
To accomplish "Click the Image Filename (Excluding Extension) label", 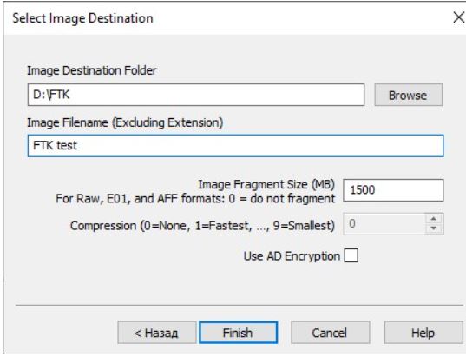I will point(125,122).
